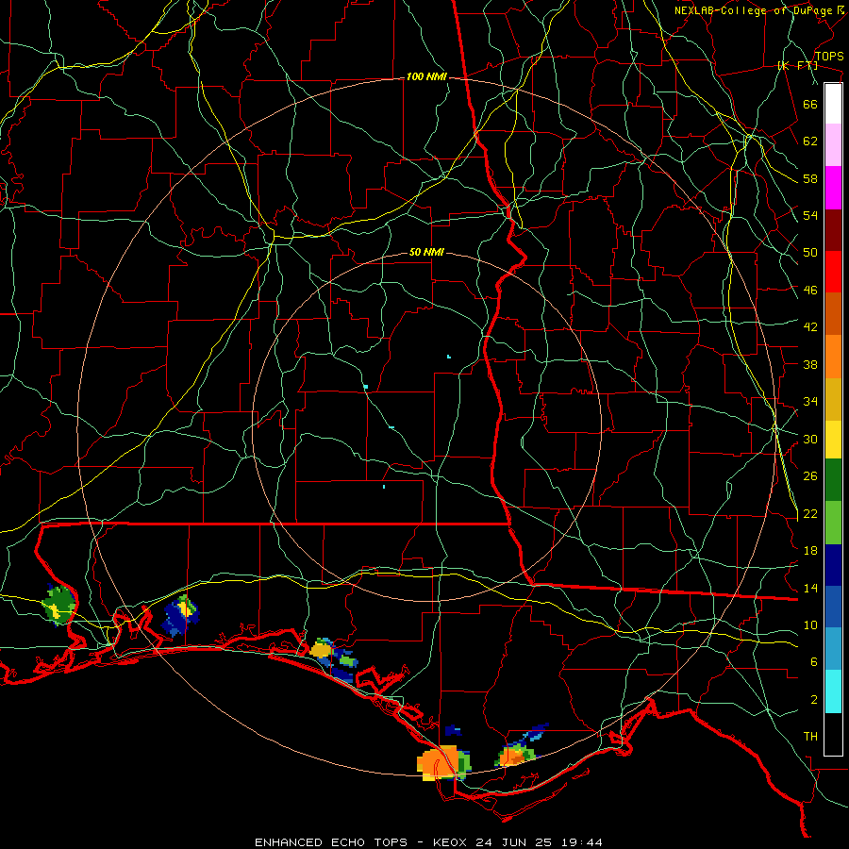
Task: Click the legend value 26
Action: tap(810, 476)
